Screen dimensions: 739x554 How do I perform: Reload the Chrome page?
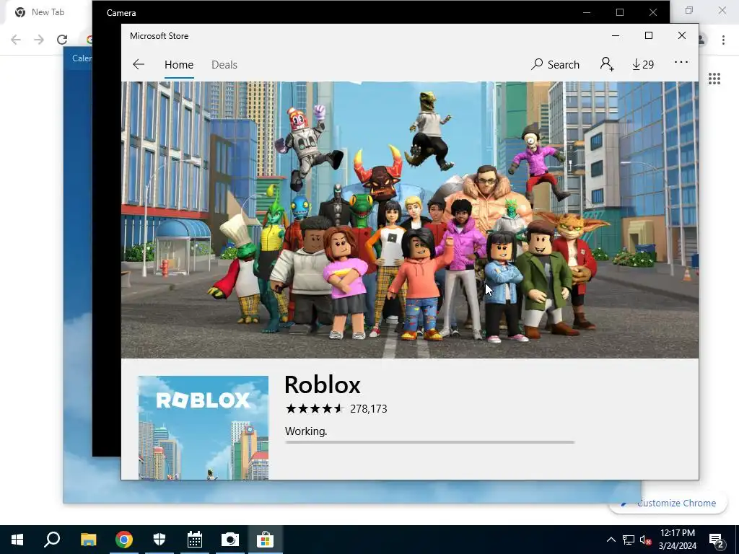coord(62,40)
